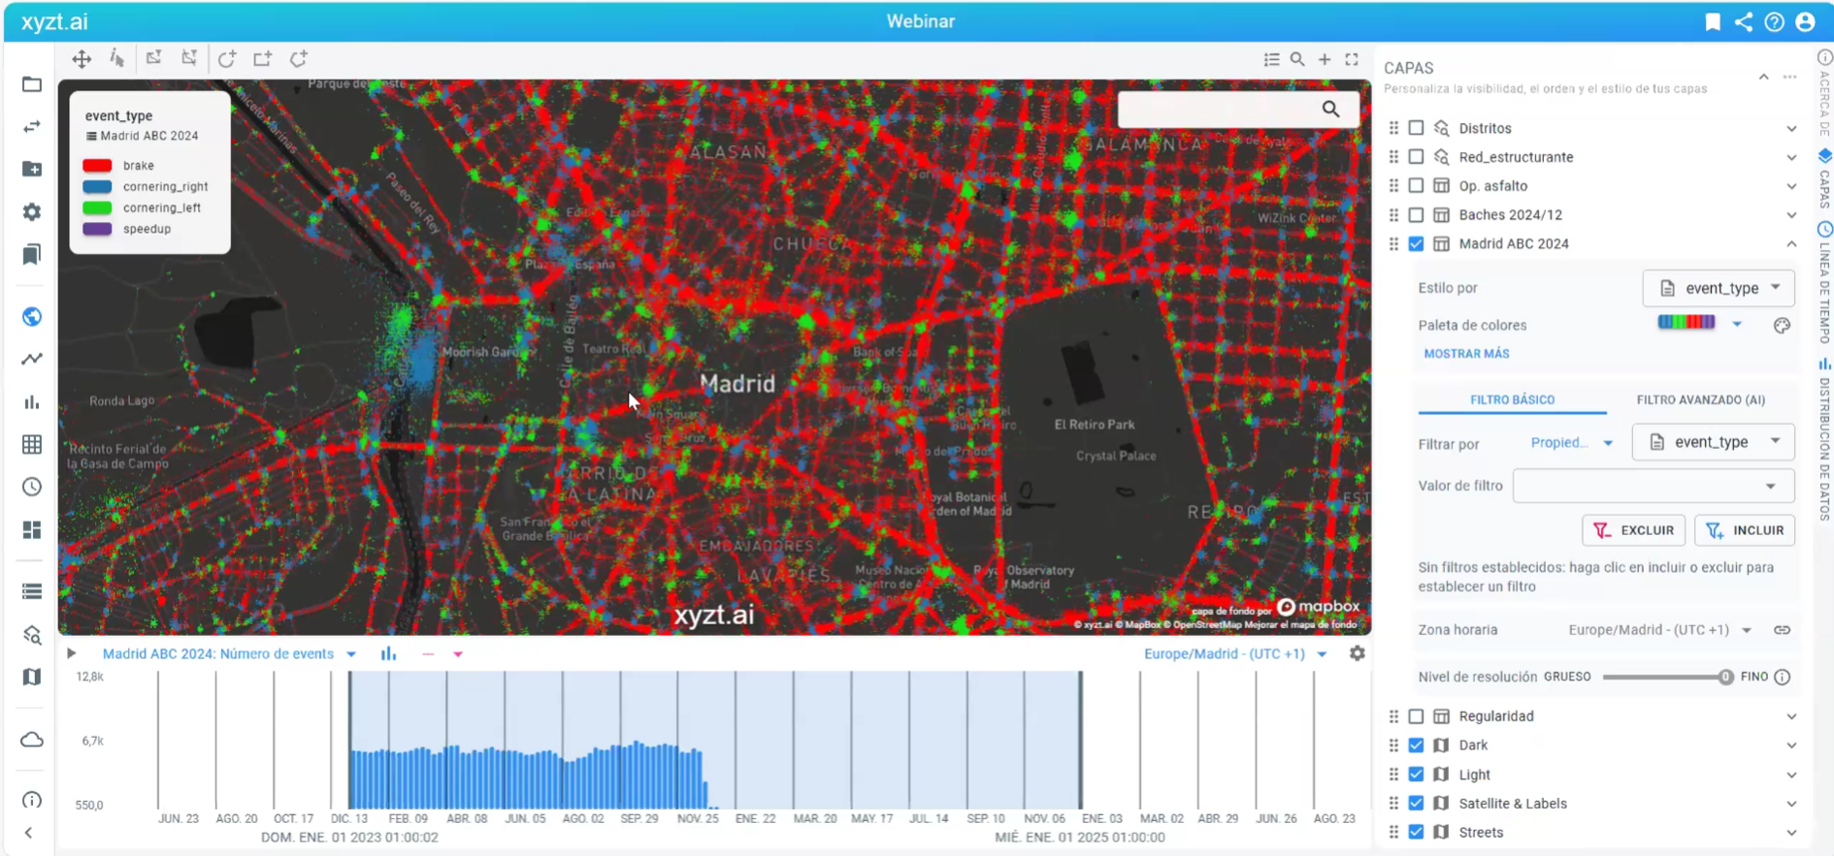1834x856 pixels.
Task: Click the fullscreen map icon
Action: 1352,59
